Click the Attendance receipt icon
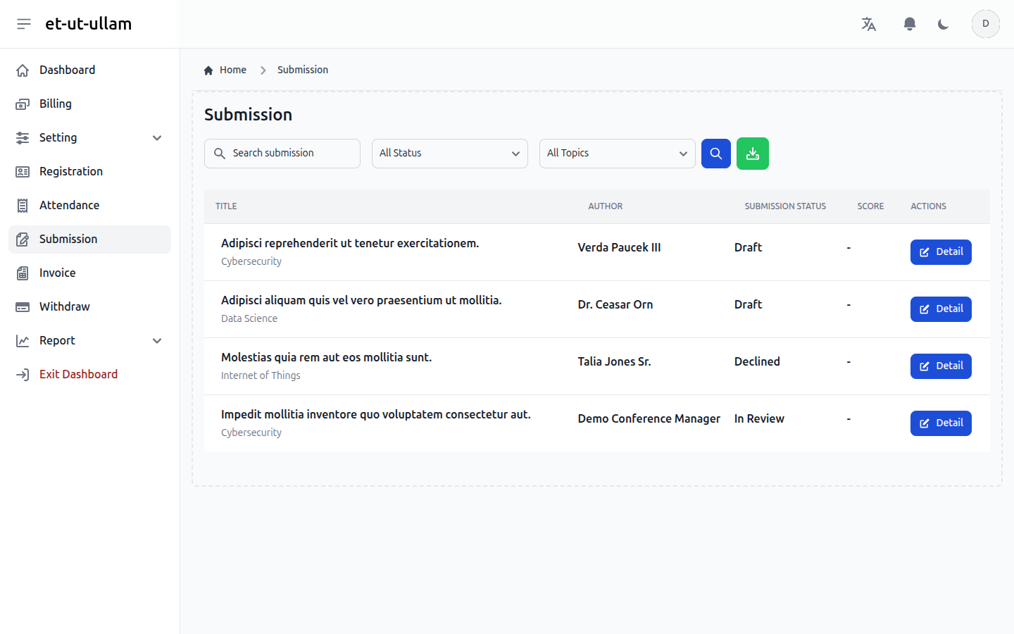The height and width of the screenshot is (634, 1014). pos(23,206)
